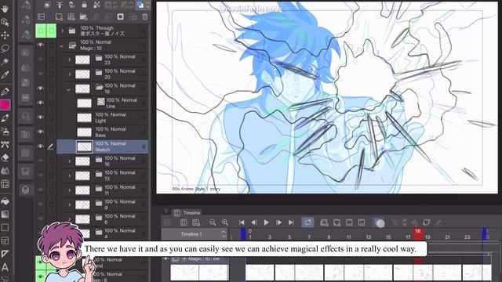Select the Decoration tool
This screenshot has width=502, height=282.
(x=5, y=144)
